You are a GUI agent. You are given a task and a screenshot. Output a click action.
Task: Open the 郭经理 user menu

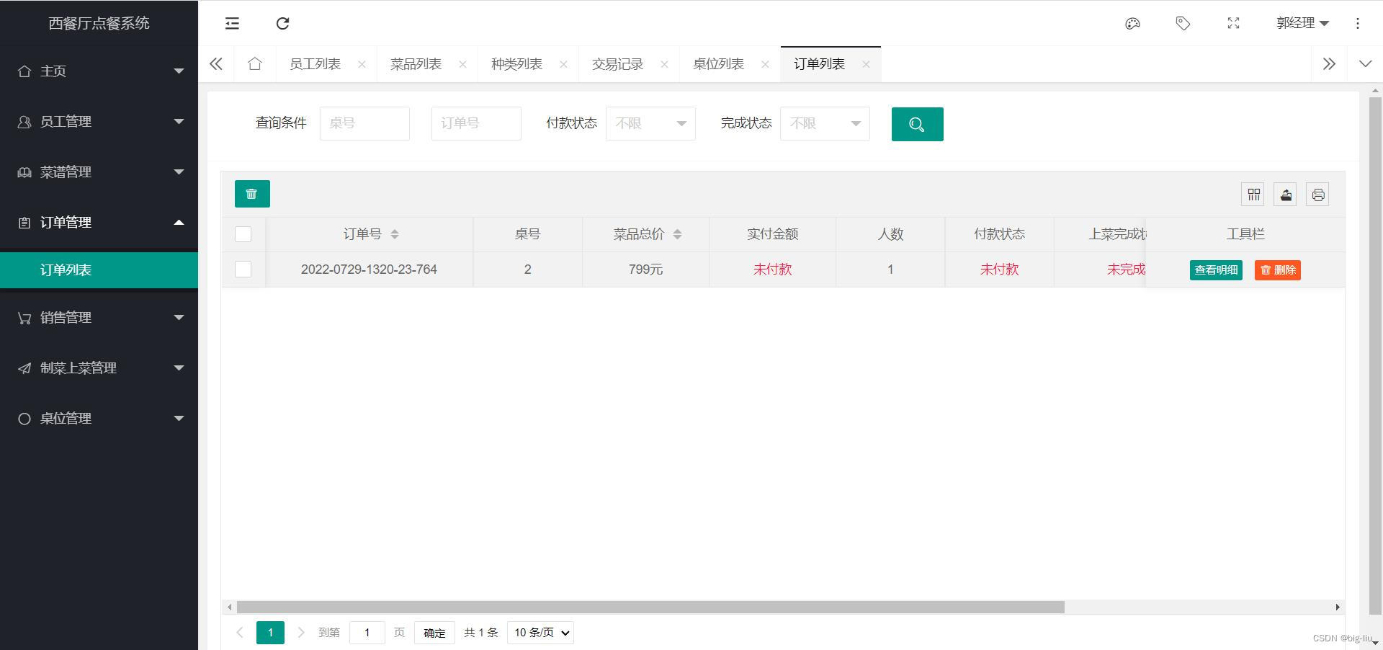tap(1302, 23)
